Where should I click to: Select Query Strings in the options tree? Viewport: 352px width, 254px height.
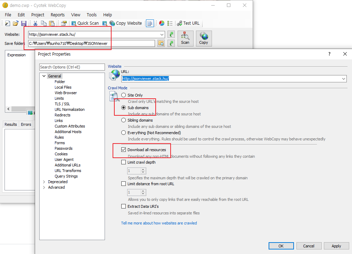(66, 176)
